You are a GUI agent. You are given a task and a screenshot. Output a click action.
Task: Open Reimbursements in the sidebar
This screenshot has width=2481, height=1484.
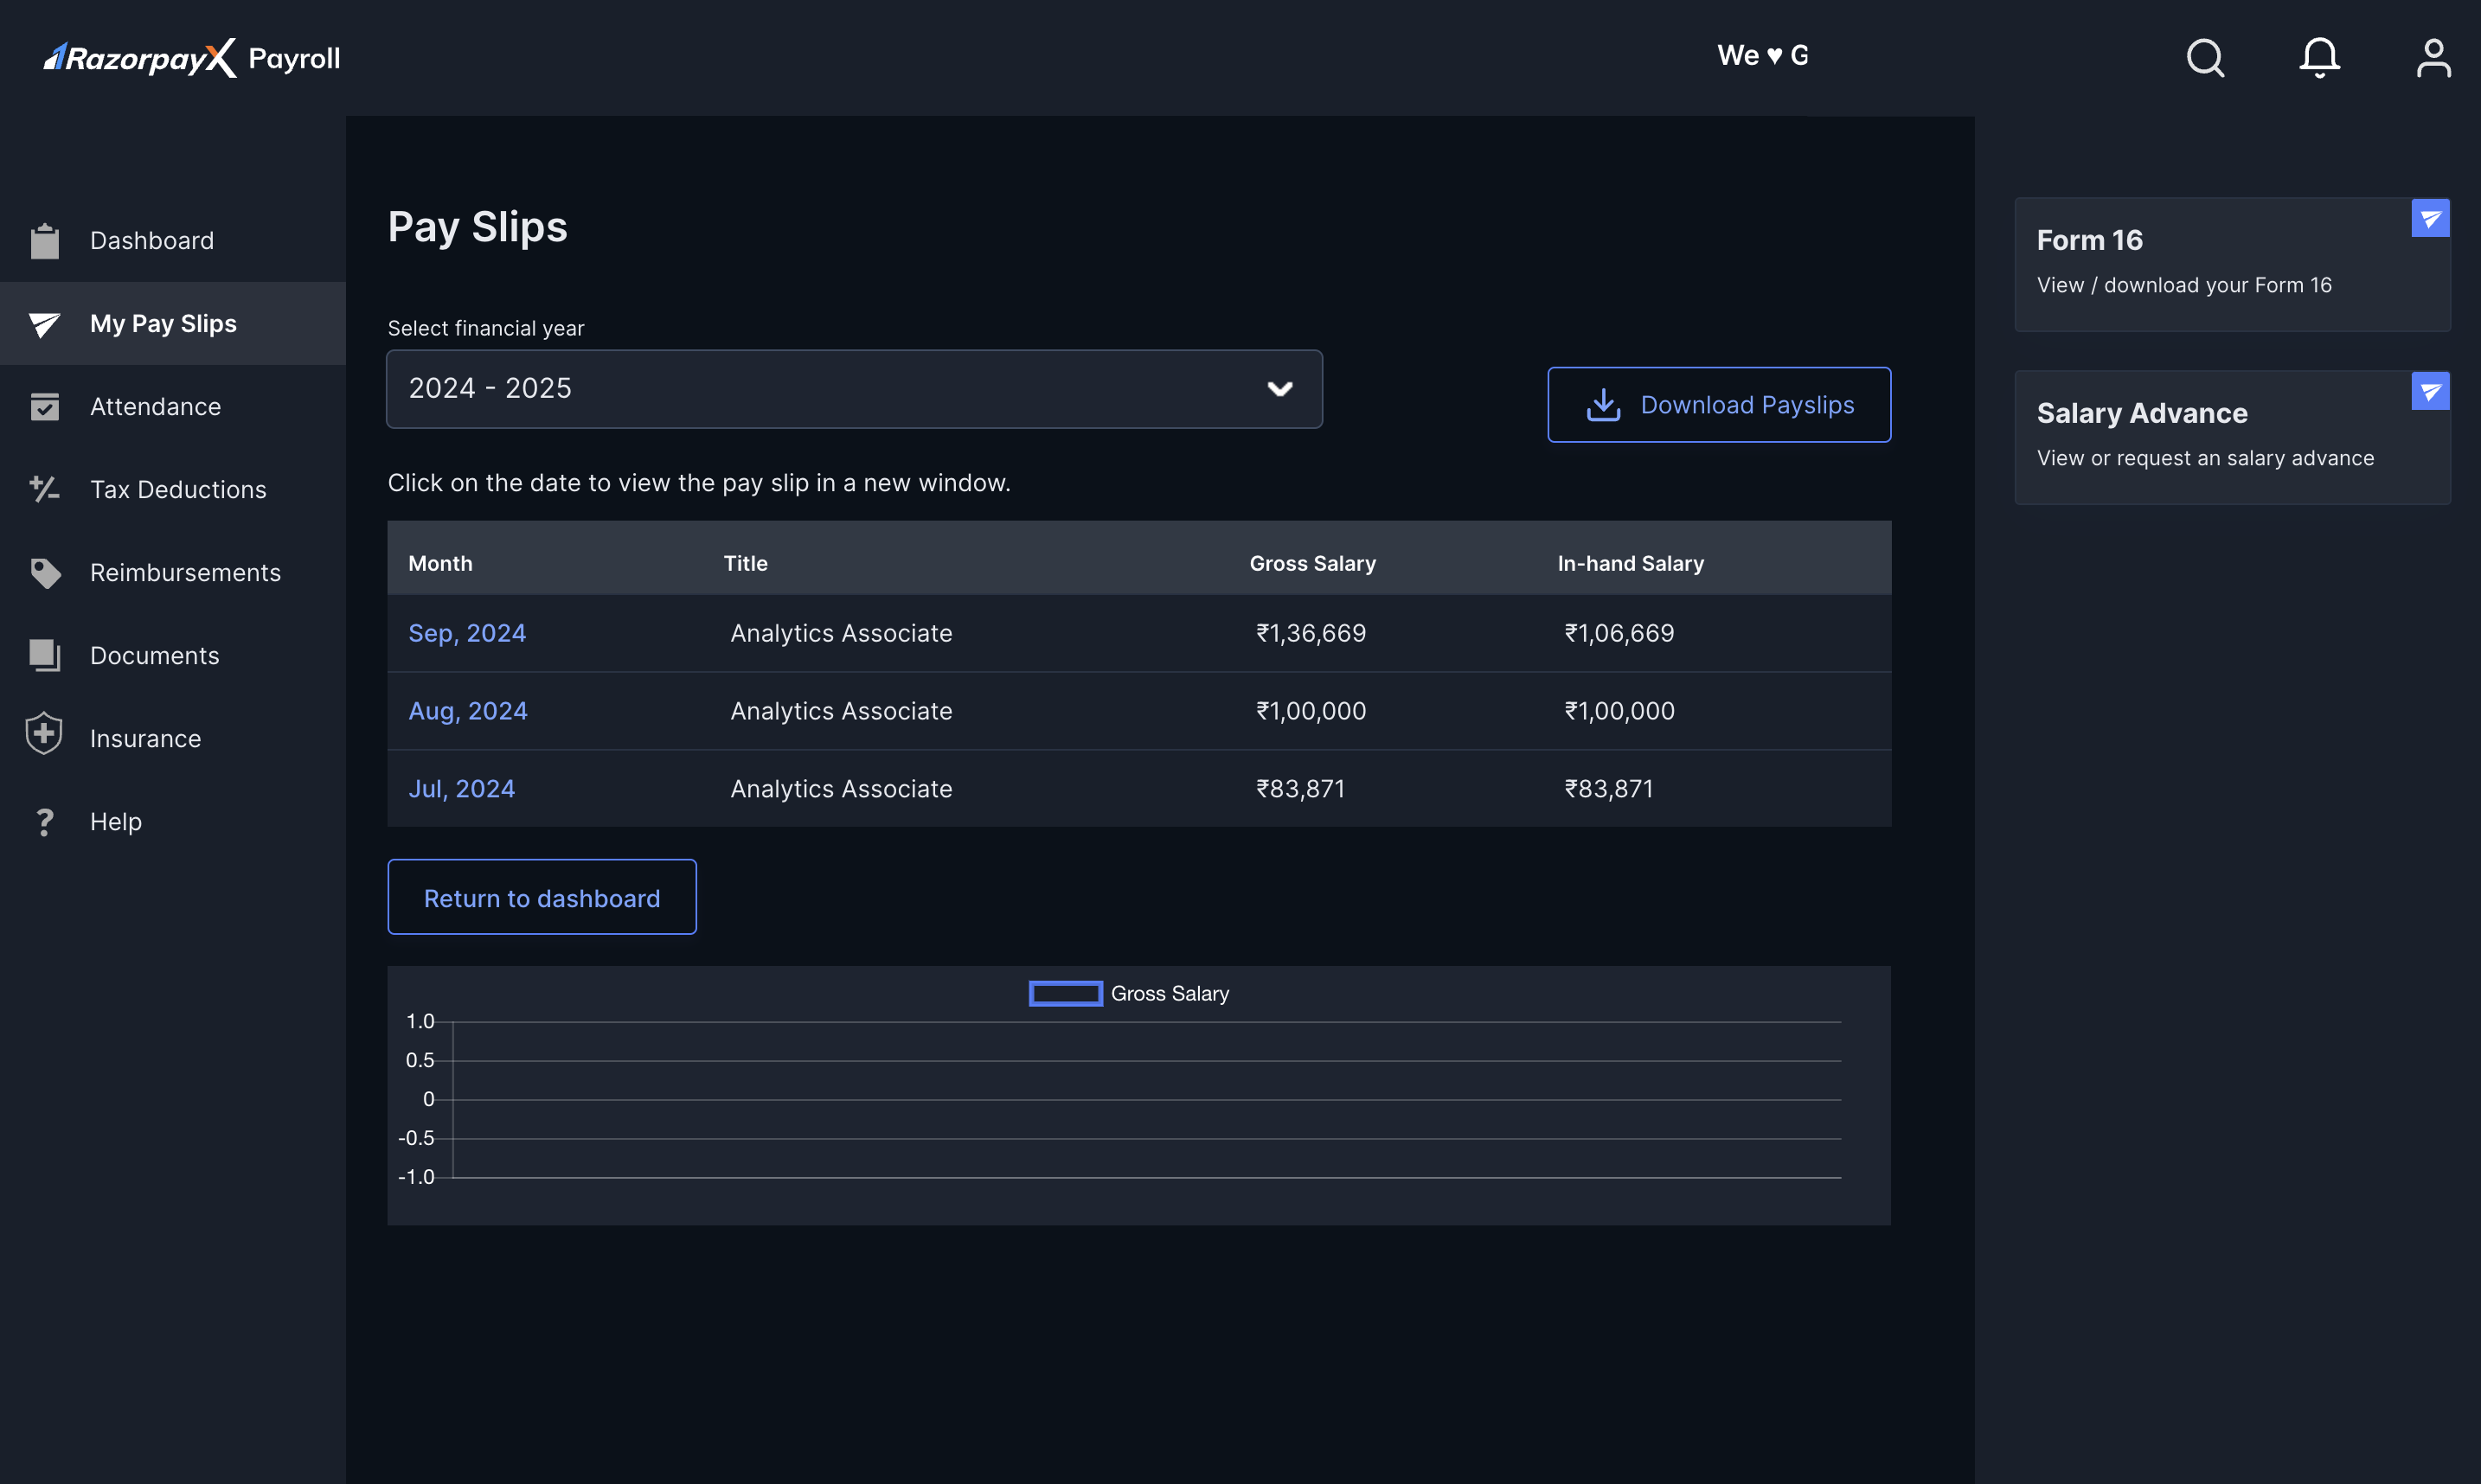pyautogui.click(x=185, y=572)
